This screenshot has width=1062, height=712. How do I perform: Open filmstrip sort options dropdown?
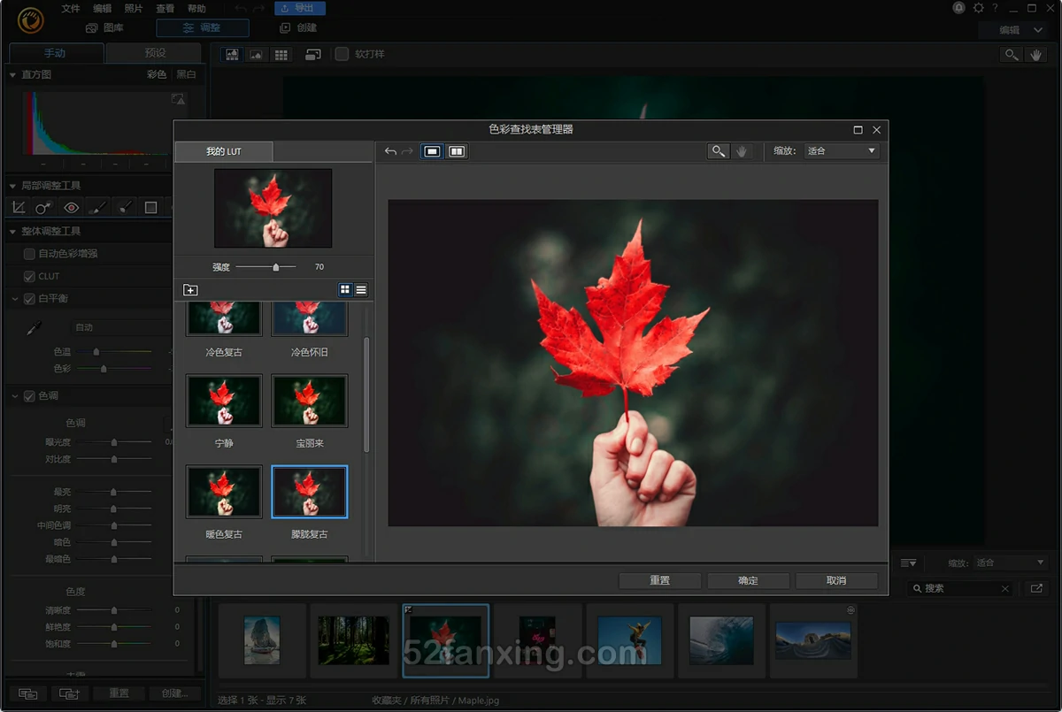pos(908,563)
